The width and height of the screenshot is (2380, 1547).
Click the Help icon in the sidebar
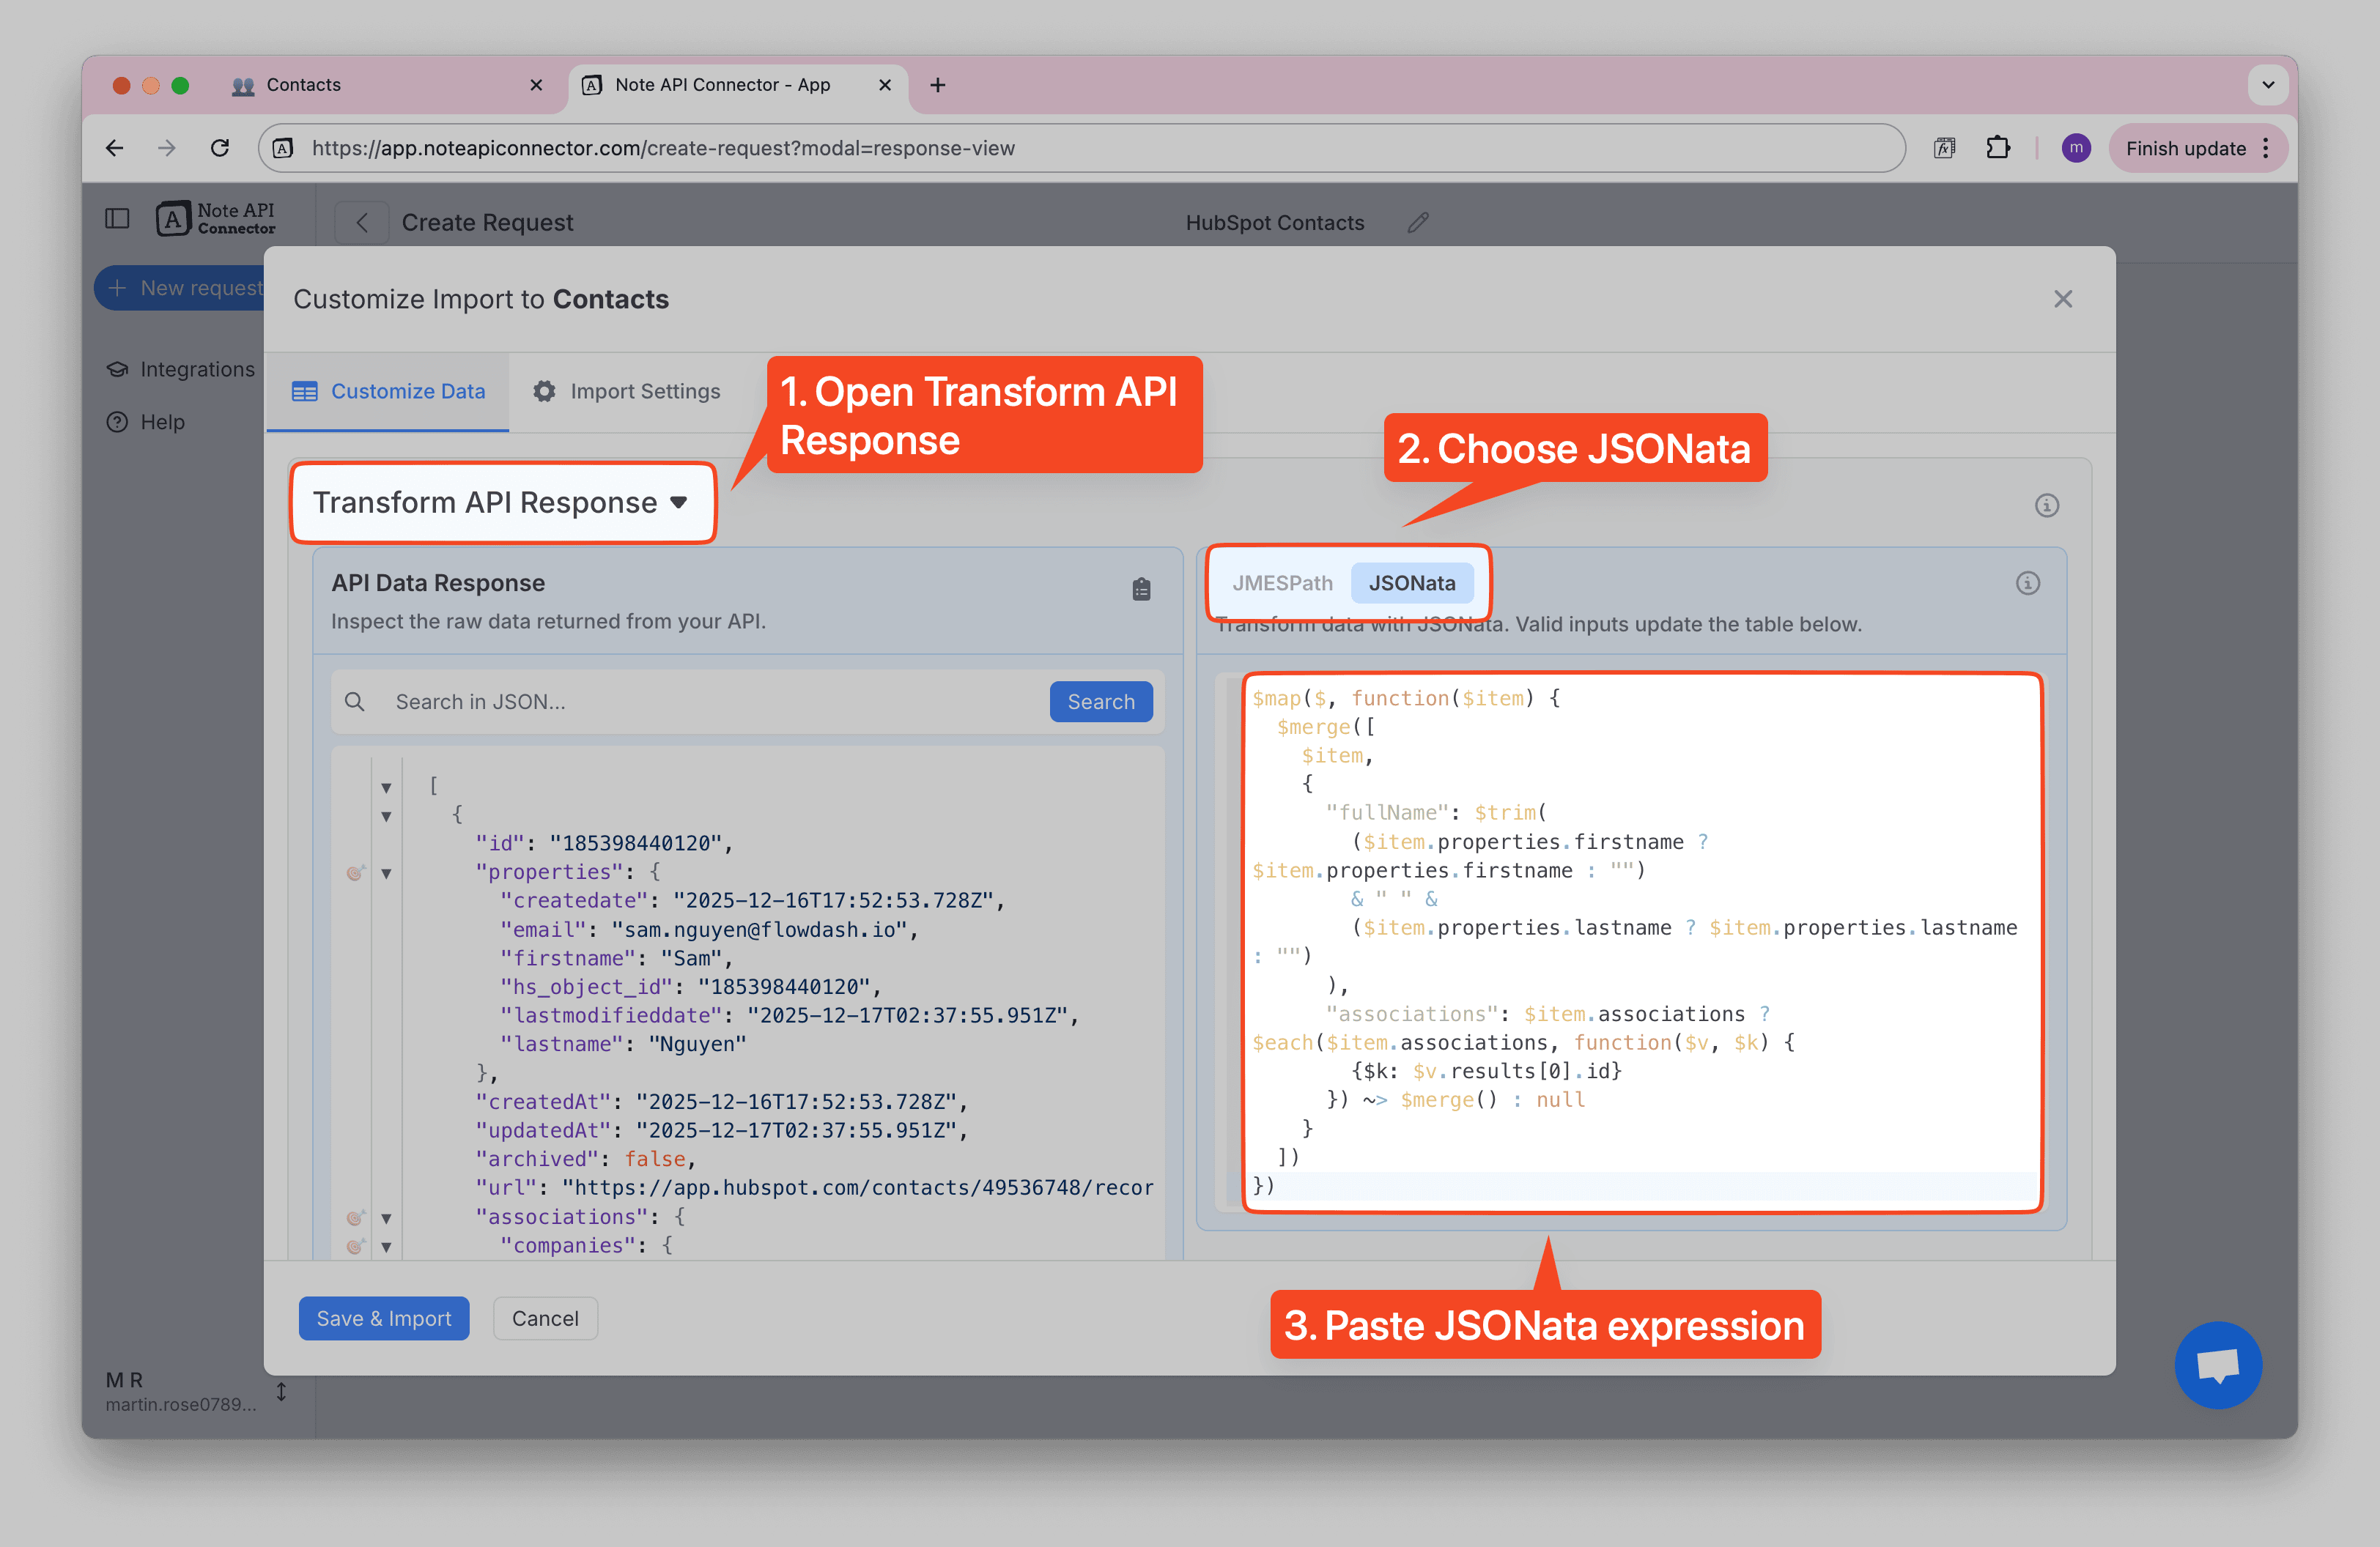coord(117,422)
